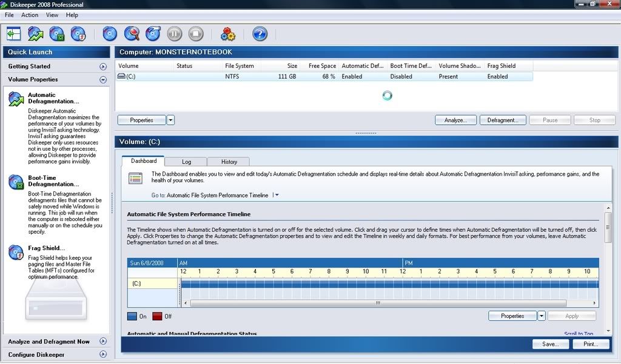Click the Analyze magnifier disc toolbar icon
Screen dimensions: 621x364
[x=132, y=34]
